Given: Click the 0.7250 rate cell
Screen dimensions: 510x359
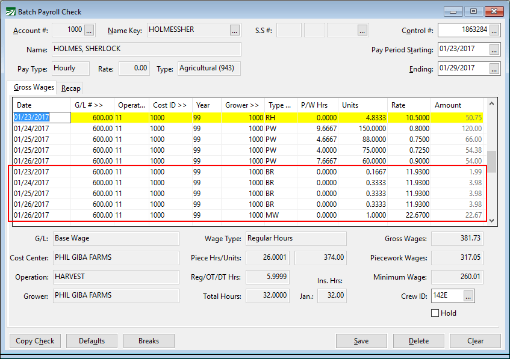Looking at the screenshot, I should coord(409,150).
